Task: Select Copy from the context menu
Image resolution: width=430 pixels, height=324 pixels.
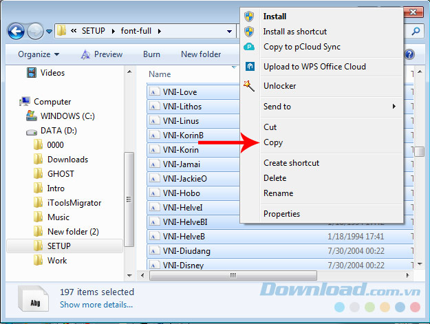Action: (273, 143)
